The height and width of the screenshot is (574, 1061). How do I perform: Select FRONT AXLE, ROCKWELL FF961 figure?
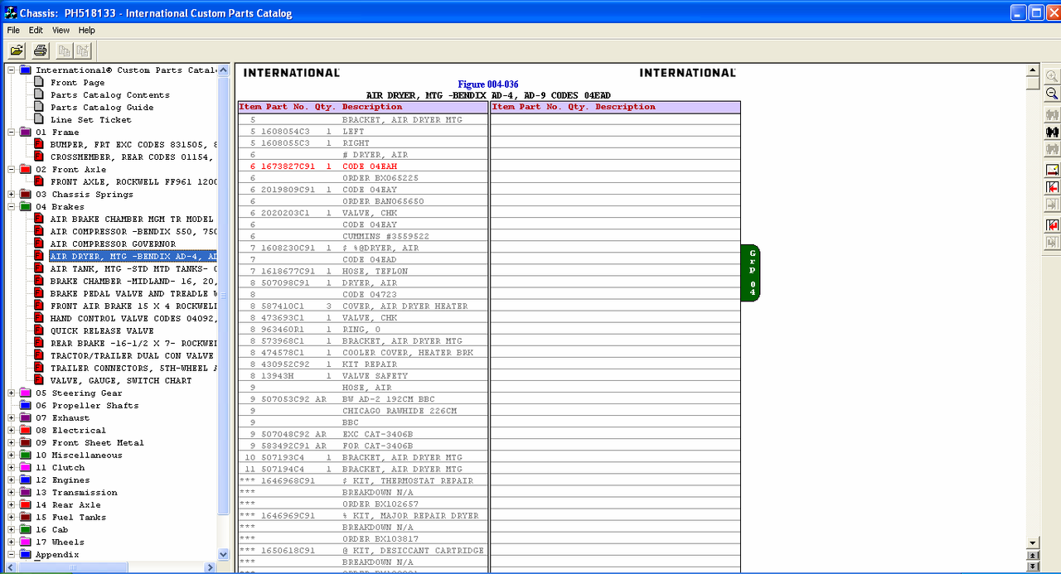point(133,182)
